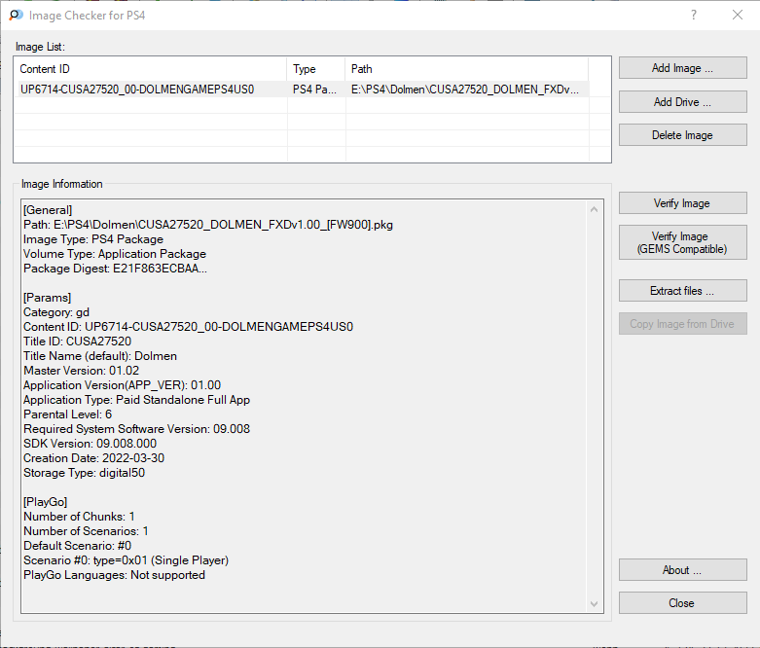Close the window with the X icon
Viewport: 760px width, 648px height.
coord(738,15)
